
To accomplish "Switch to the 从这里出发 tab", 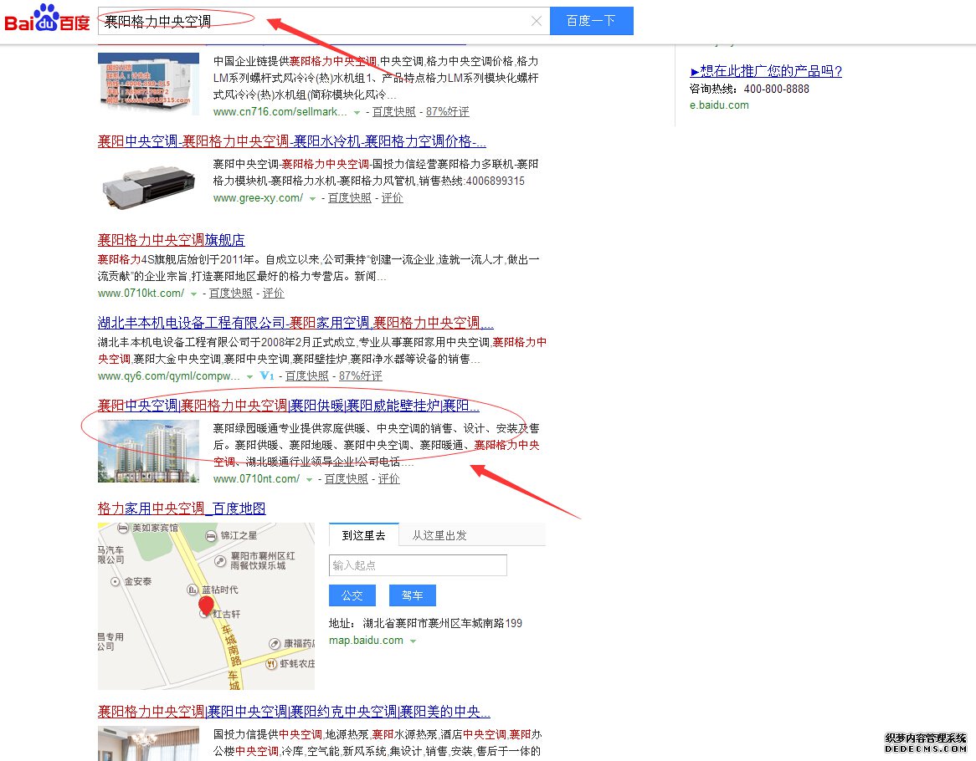I will click(439, 535).
